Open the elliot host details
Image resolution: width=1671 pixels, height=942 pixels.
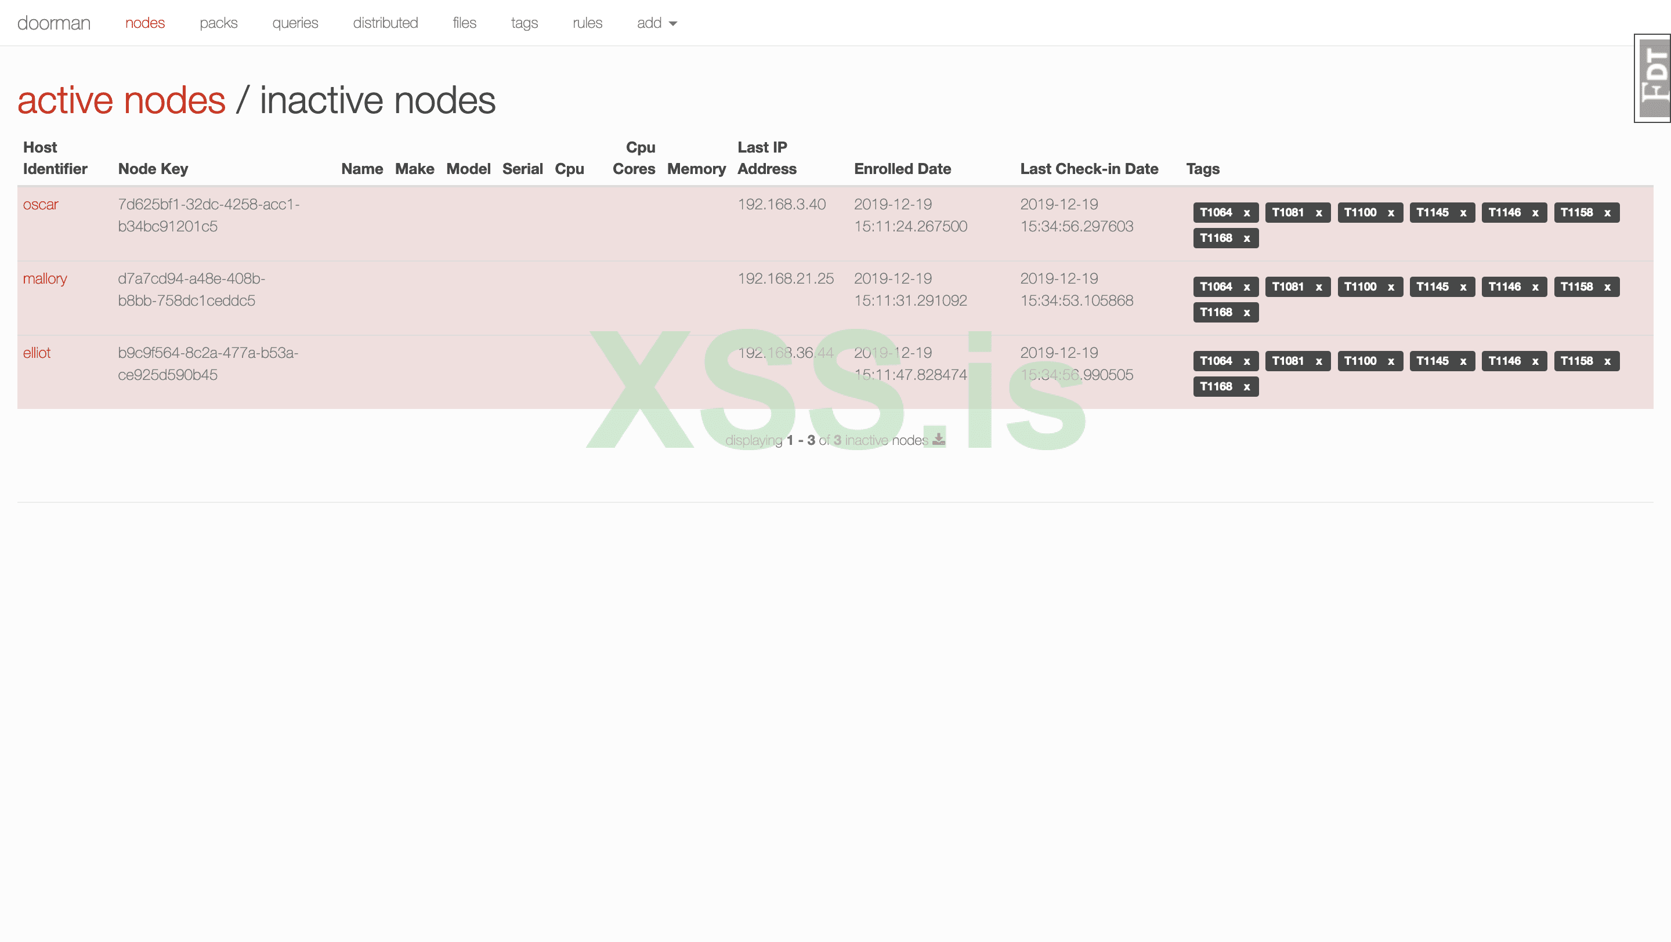(x=37, y=353)
